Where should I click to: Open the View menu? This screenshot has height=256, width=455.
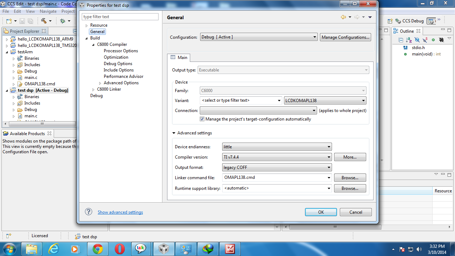click(x=30, y=11)
